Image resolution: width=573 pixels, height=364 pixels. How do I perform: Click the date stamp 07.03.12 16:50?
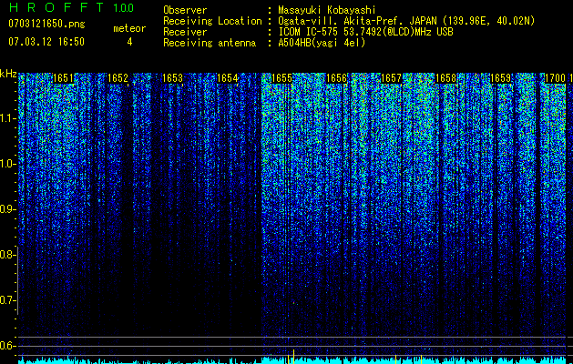[46, 42]
